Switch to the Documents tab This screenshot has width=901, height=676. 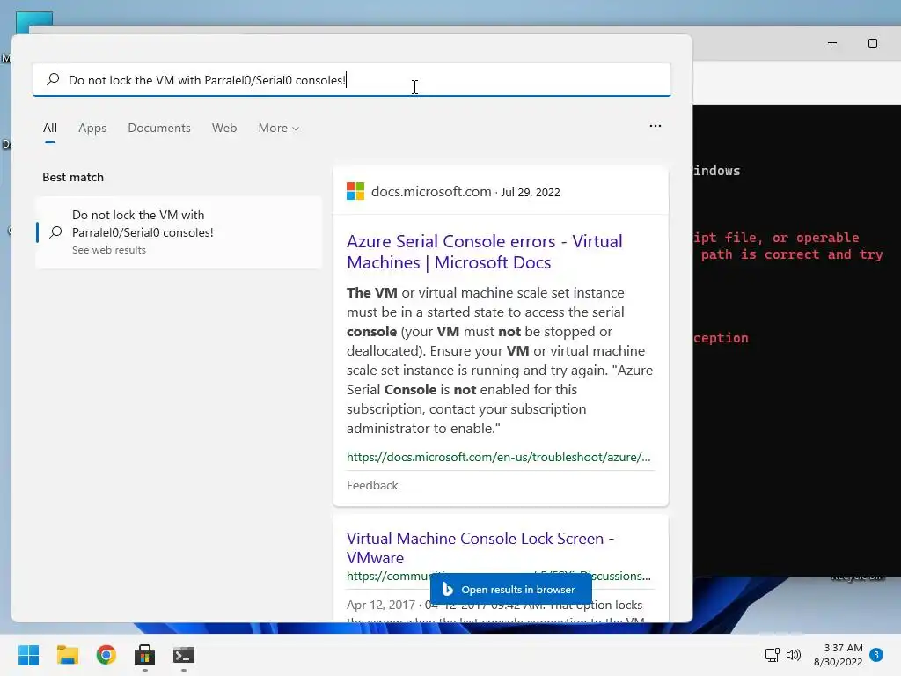pyautogui.click(x=159, y=128)
